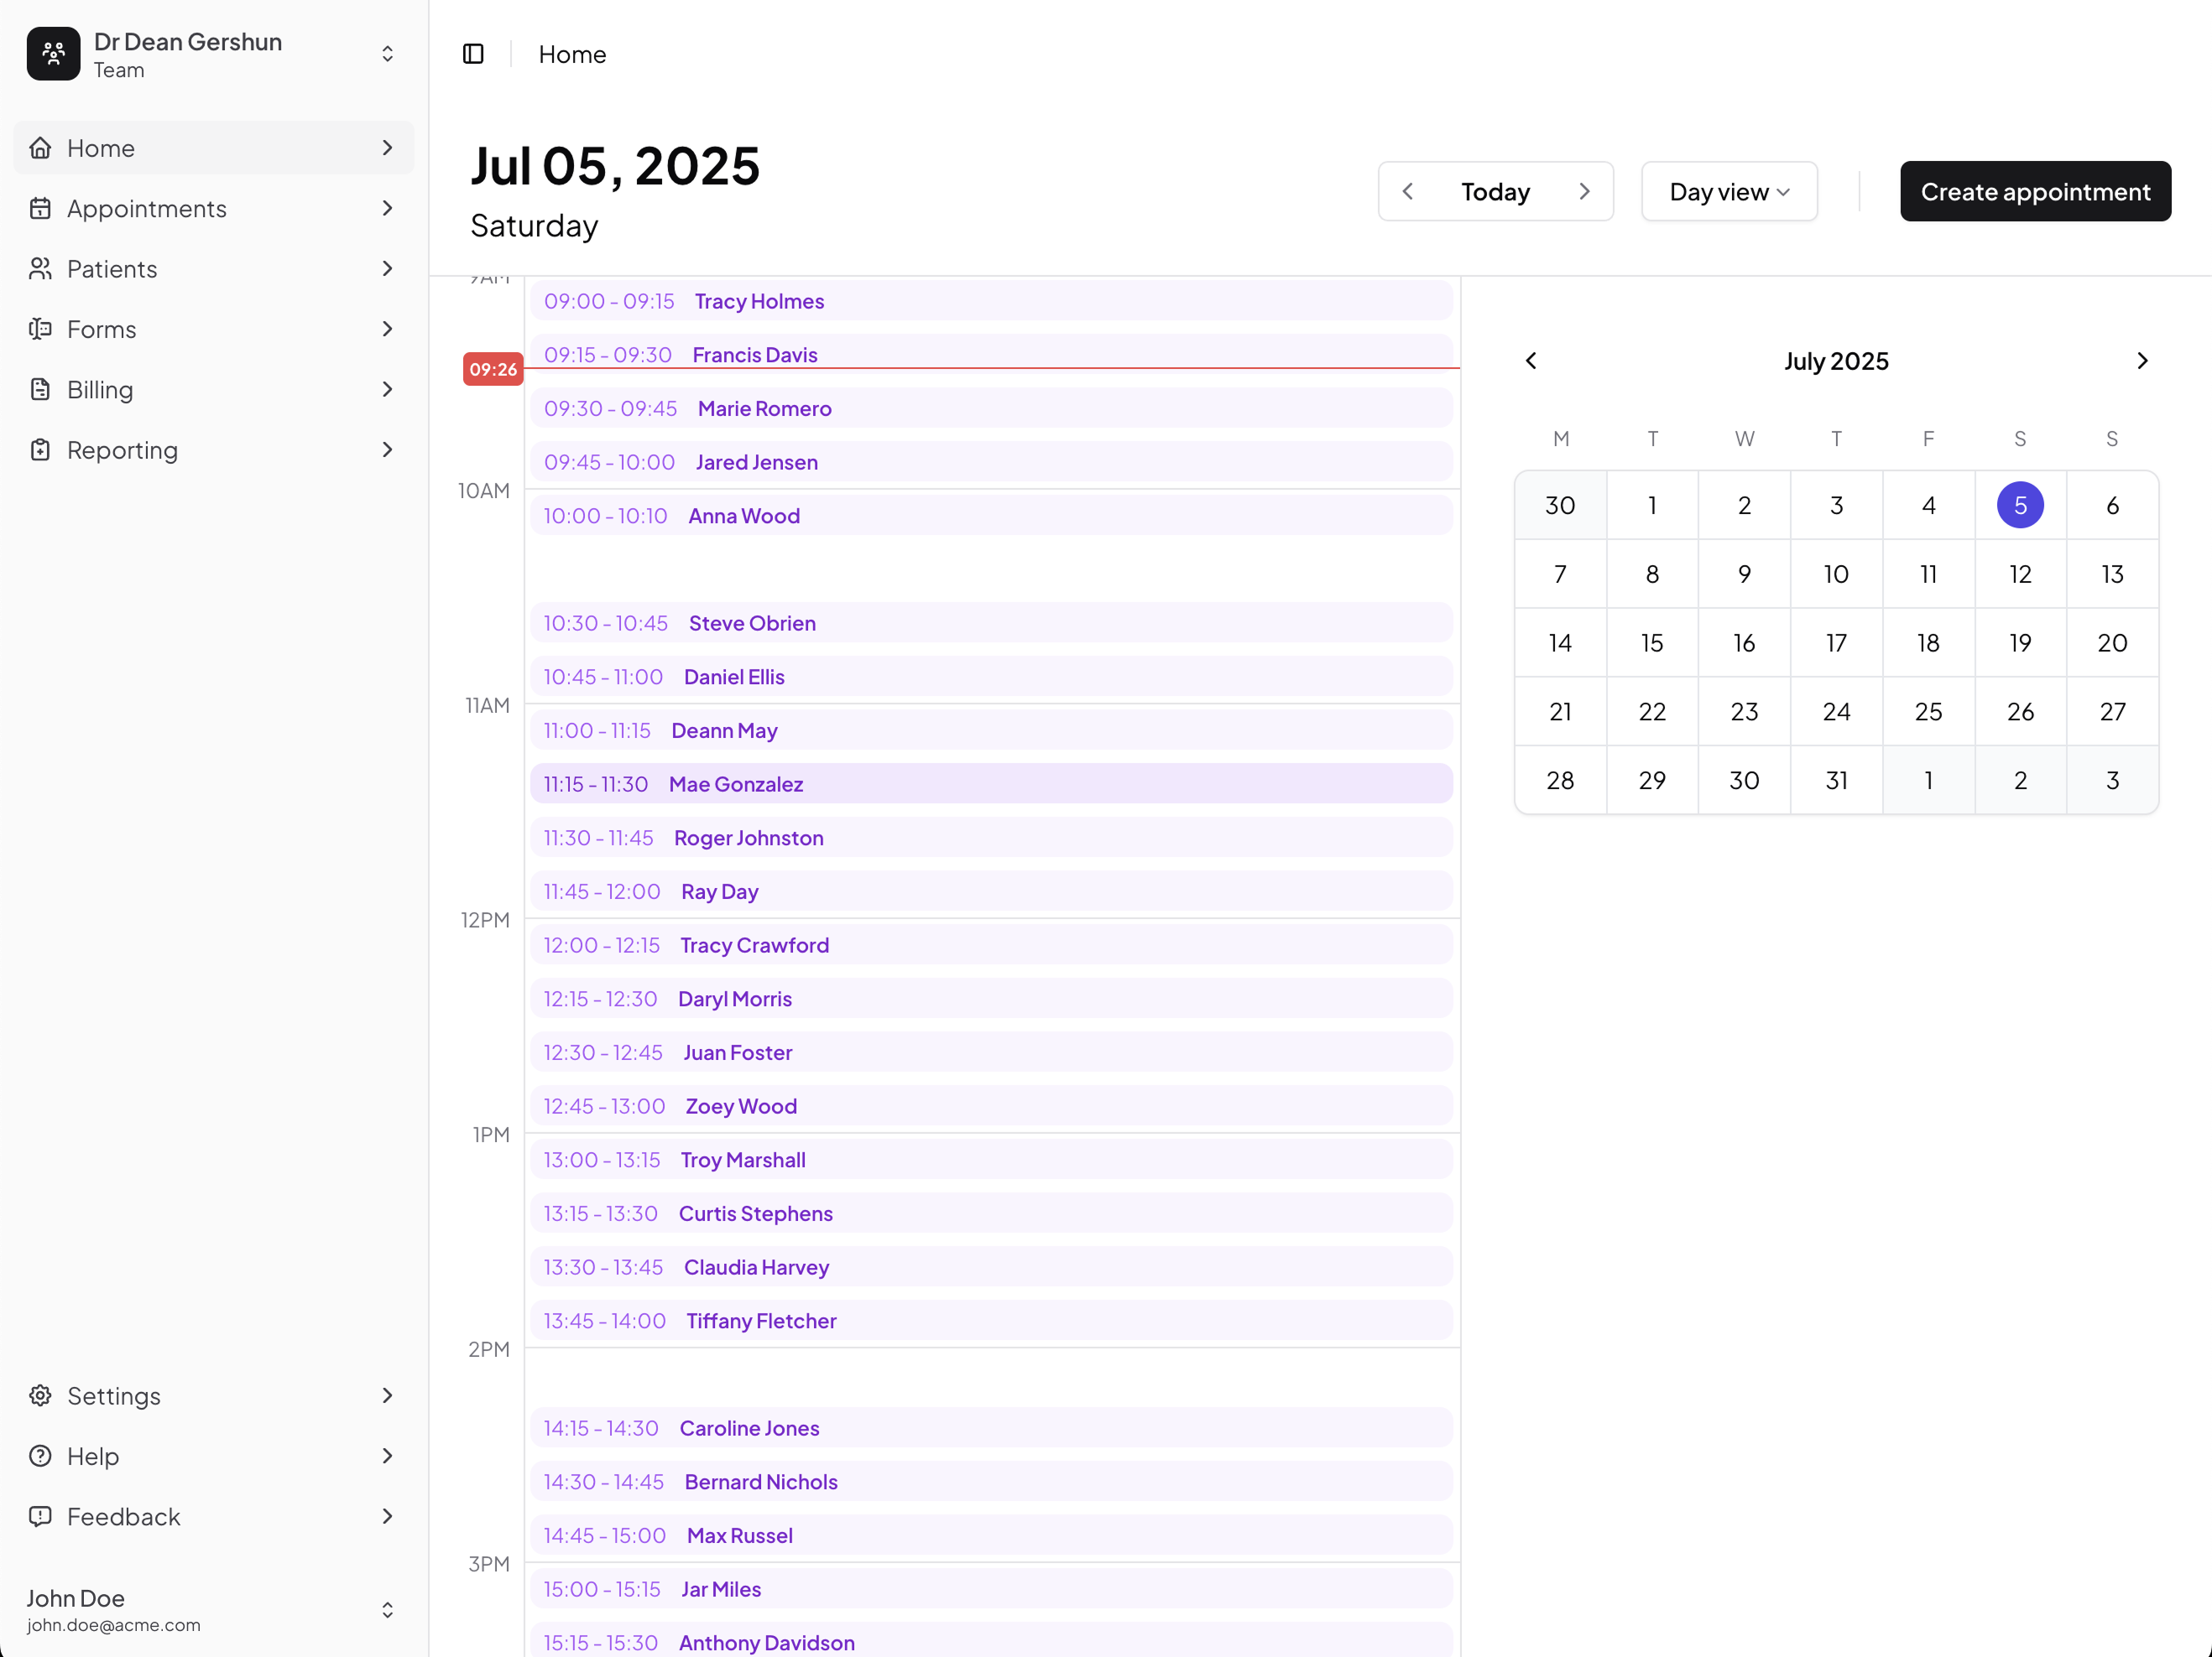Screen dimensions: 2212x1657
Task: Show next month in mini calendar
Action: point(2142,361)
